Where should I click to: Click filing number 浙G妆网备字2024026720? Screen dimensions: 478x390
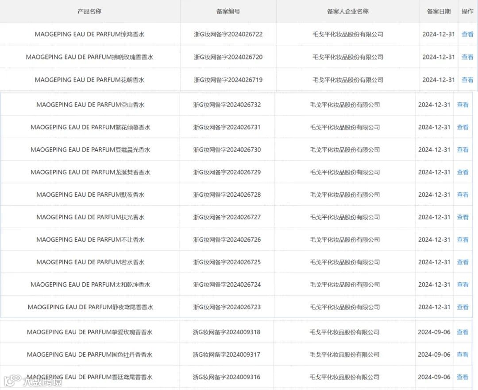pyautogui.click(x=228, y=57)
